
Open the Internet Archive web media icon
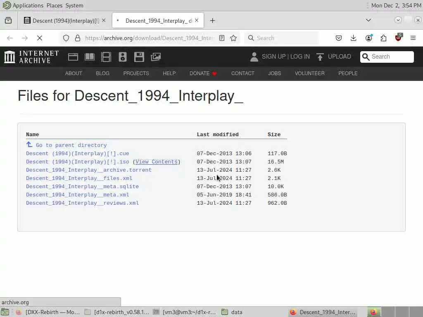coord(73,57)
